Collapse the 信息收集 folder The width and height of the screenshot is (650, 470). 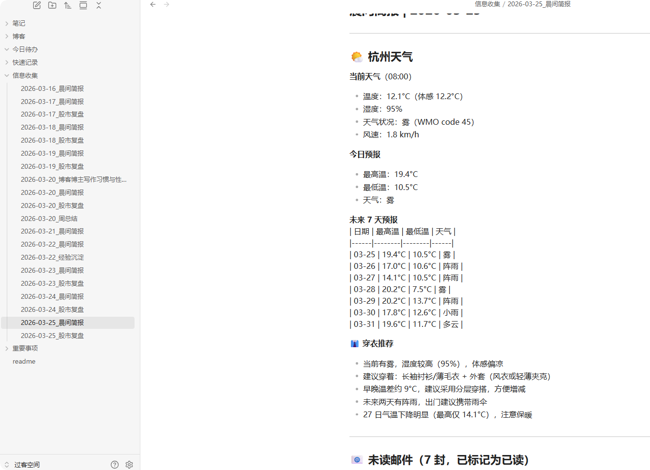(x=25, y=75)
